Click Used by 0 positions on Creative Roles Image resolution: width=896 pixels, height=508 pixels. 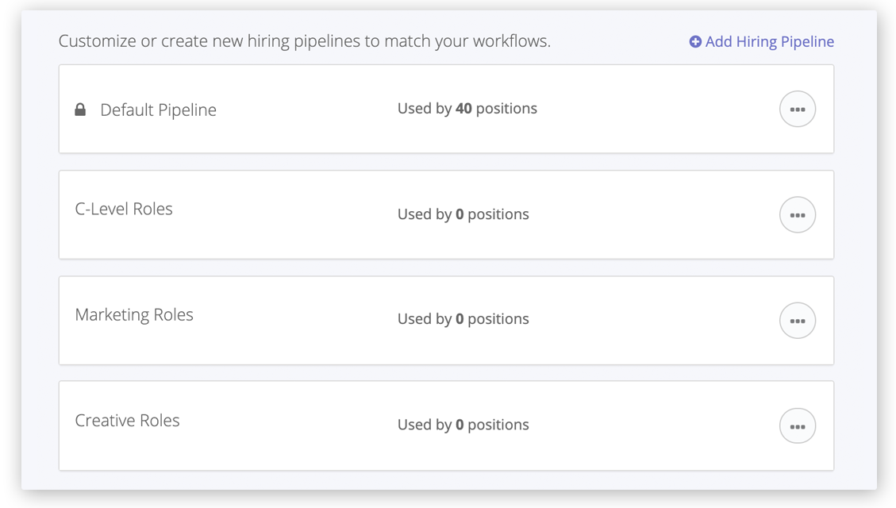click(463, 425)
